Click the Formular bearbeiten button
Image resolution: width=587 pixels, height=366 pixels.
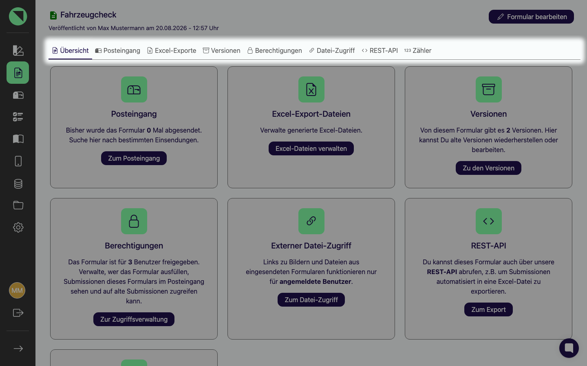tap(531, 17)
